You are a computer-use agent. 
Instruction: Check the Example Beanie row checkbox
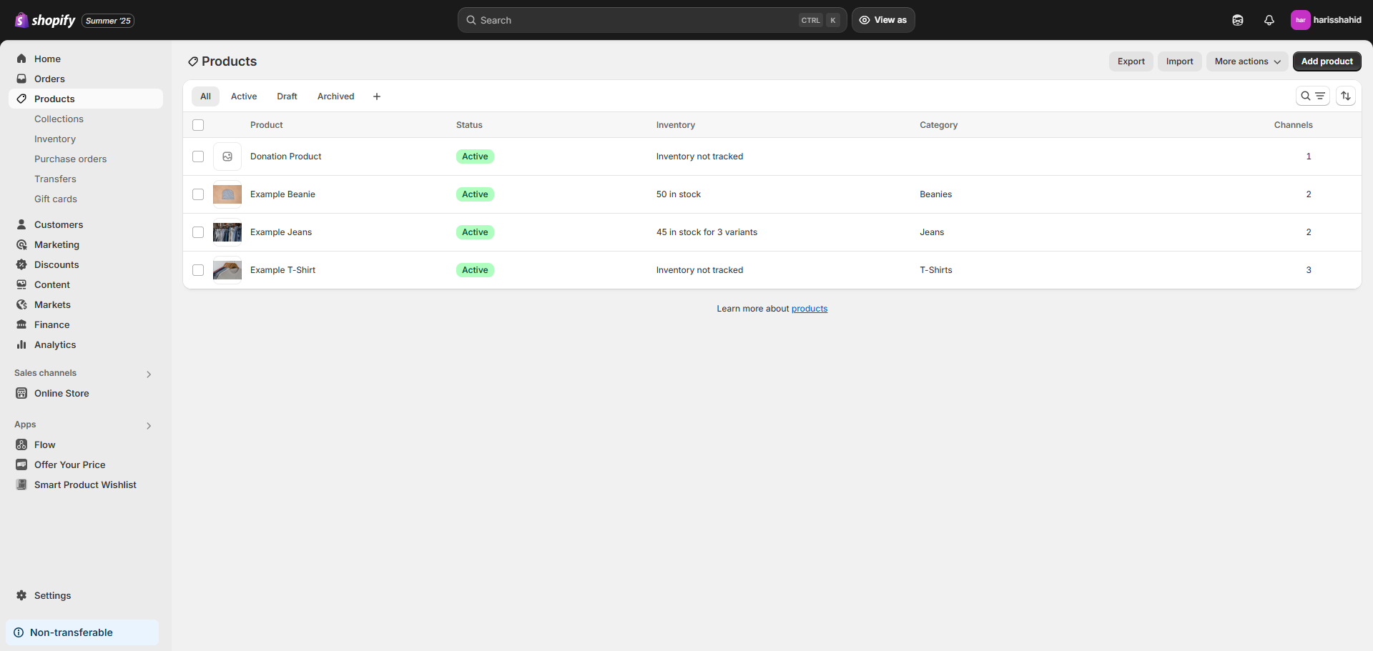(198, 194)
